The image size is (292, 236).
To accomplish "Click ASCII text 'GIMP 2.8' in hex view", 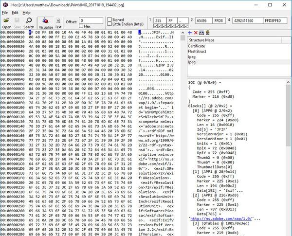I will [164, 65].
